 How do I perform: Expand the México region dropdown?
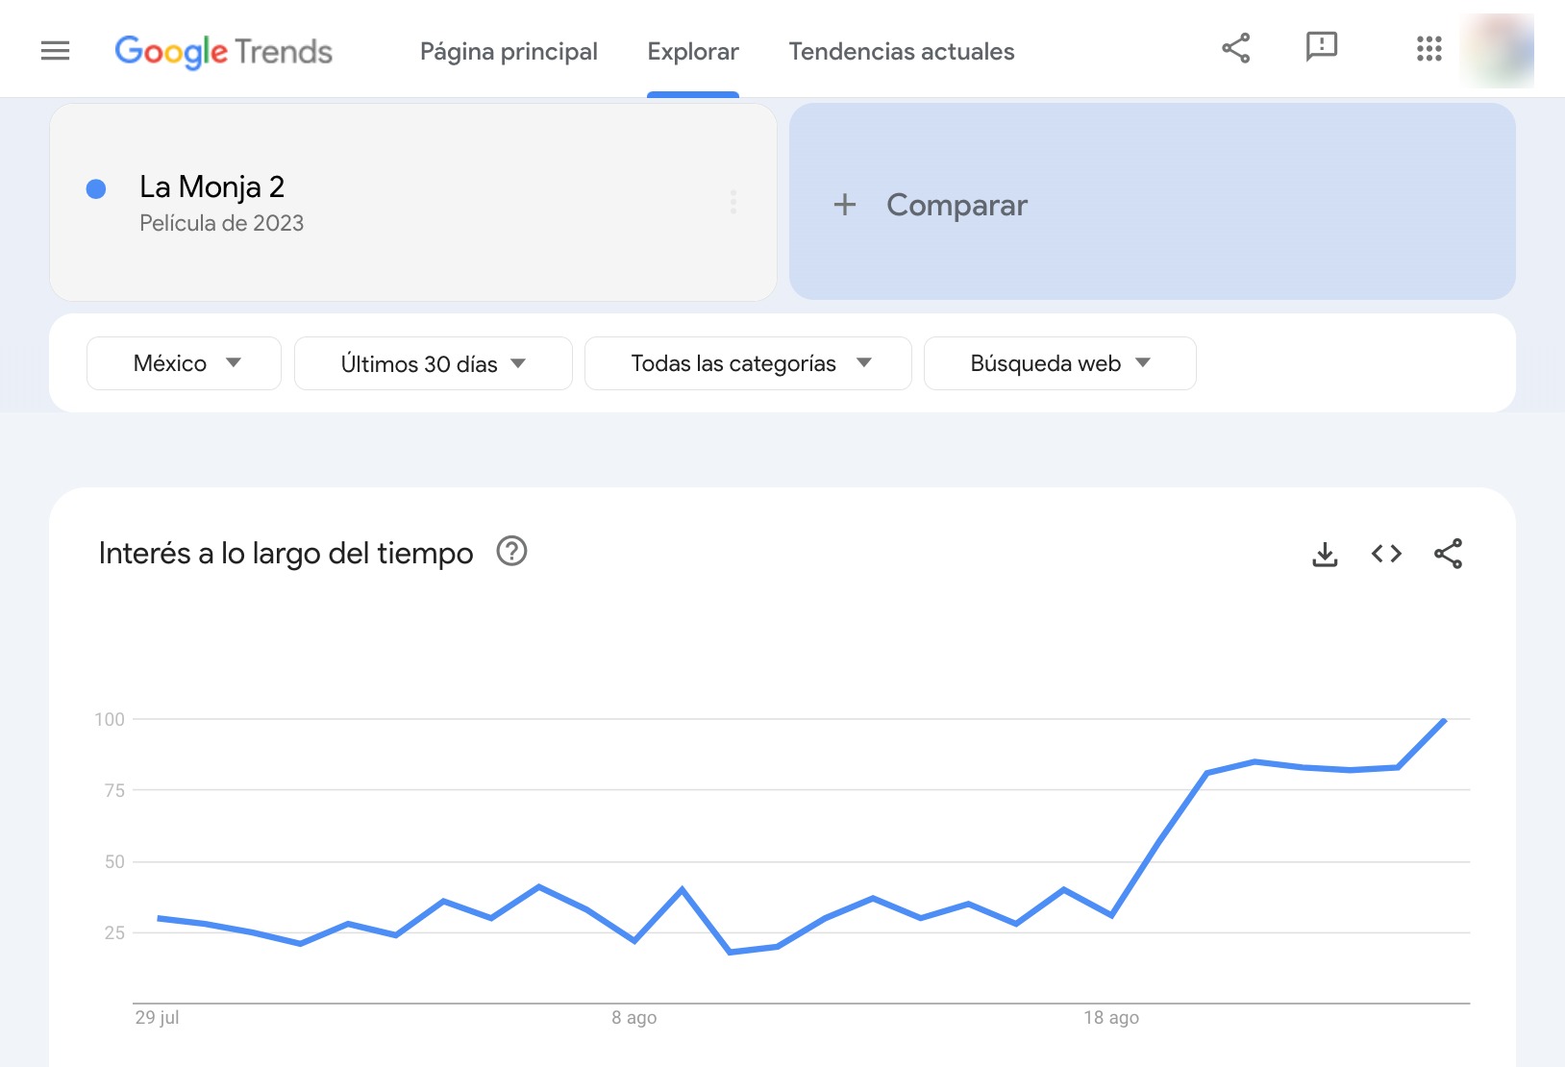click(x=184, y=363)
